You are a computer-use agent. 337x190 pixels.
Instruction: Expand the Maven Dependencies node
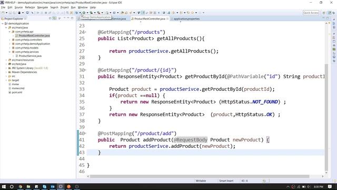tap(6, 72)
